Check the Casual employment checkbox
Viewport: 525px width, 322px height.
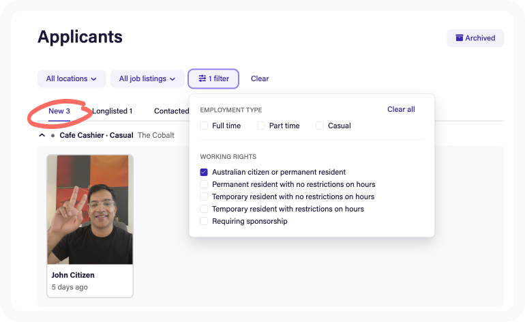coord(320,126)
